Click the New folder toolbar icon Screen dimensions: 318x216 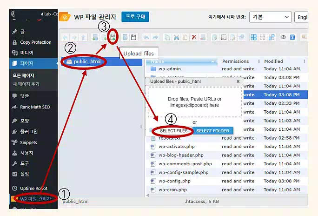(x=95, y=37)
